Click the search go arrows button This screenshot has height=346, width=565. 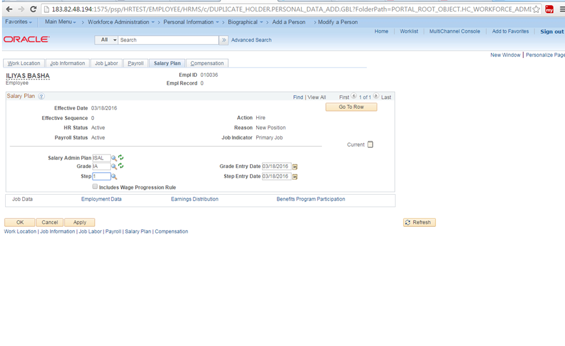point(224,40)
